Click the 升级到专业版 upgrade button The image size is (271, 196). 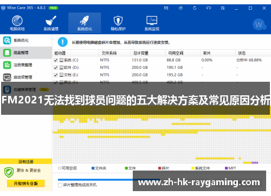click(26, 184)
